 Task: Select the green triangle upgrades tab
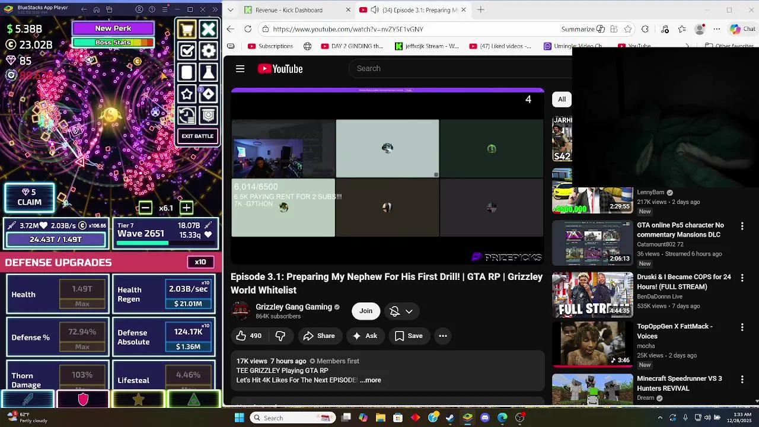(194, 399)
